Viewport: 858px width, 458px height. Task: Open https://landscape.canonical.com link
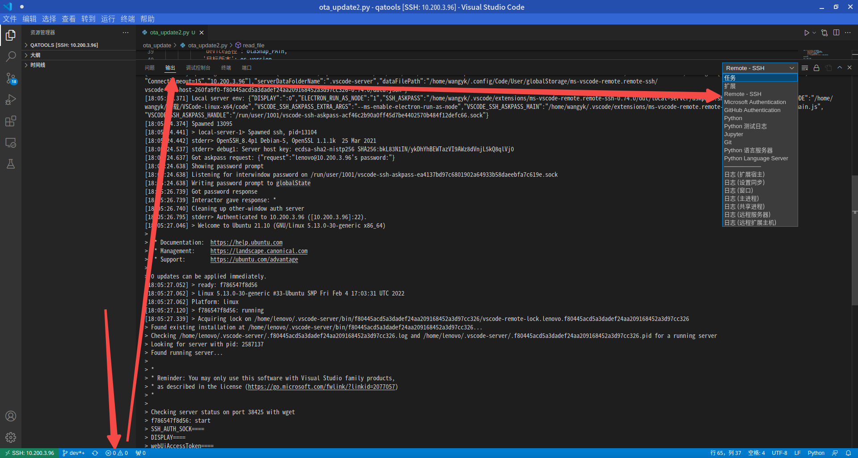[x=259, y=251]
